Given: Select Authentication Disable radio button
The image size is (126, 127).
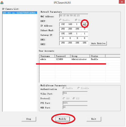Looking at the screenshot, I should tap(79, 88).
